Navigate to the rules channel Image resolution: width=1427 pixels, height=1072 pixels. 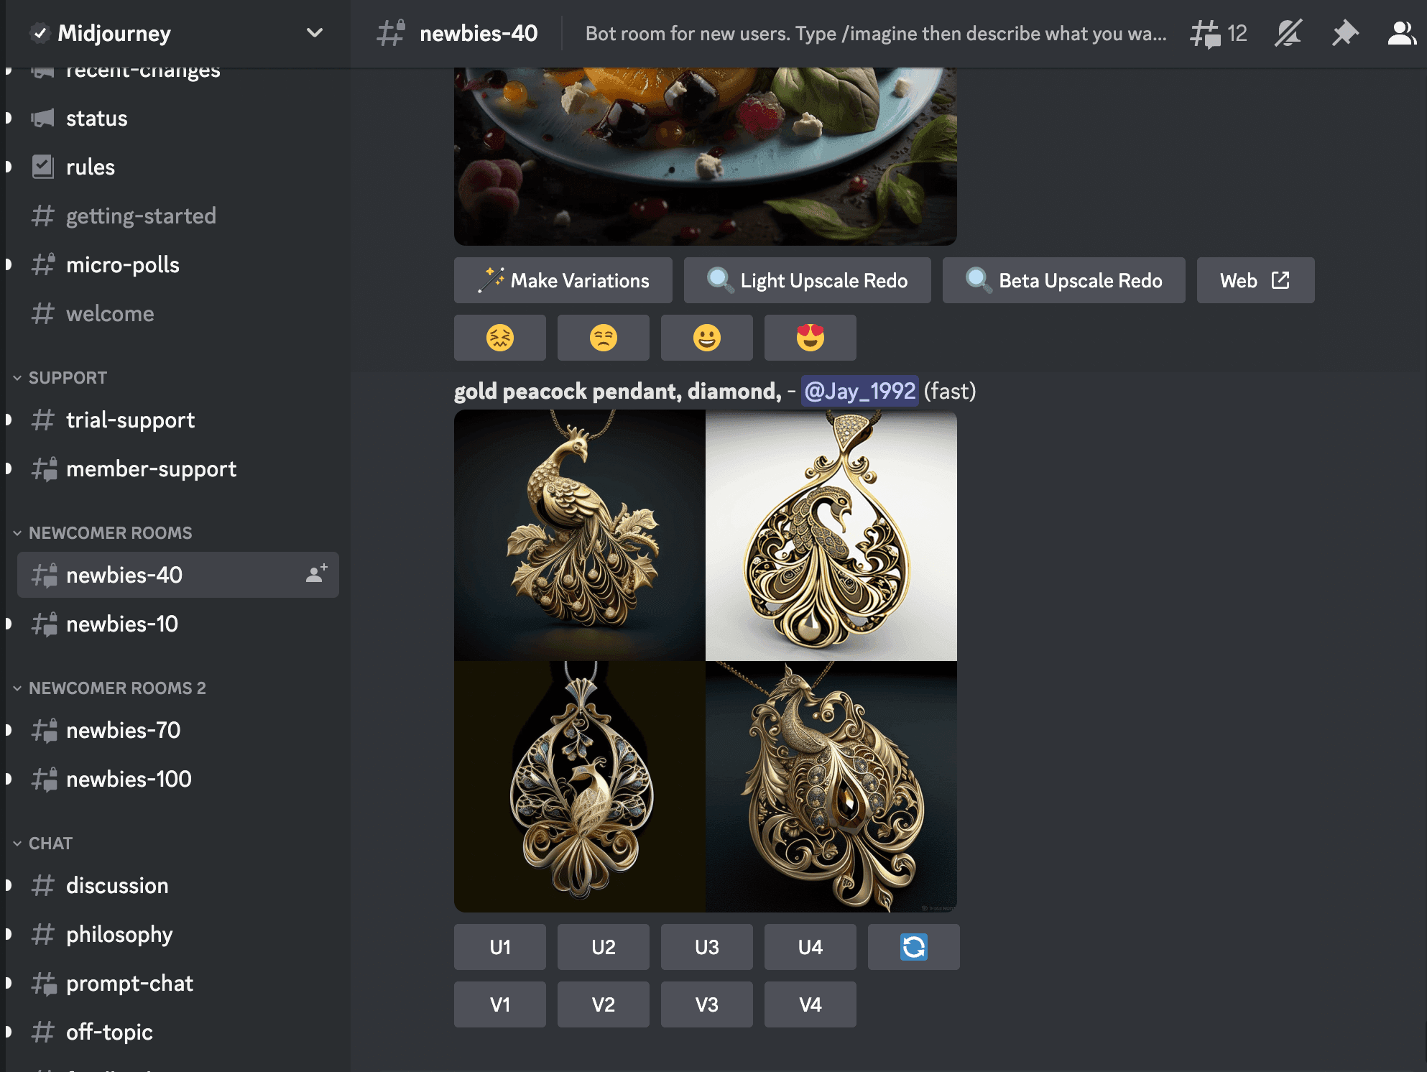point(90,167)
